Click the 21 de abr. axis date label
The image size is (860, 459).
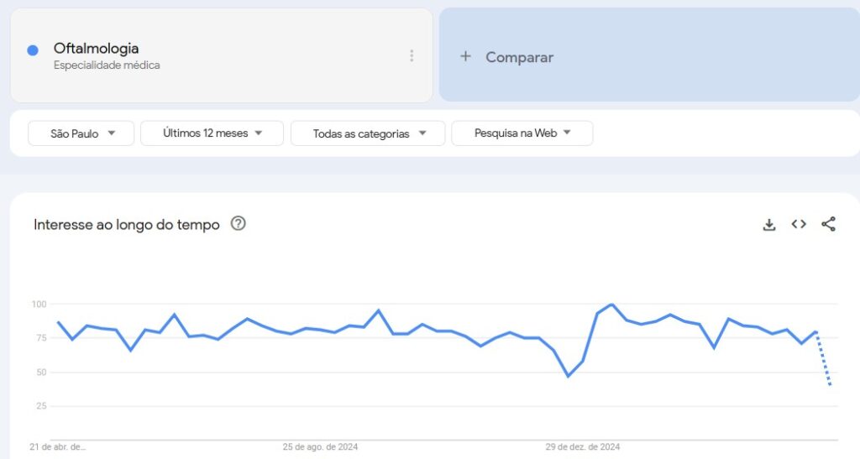coord(58,447)
